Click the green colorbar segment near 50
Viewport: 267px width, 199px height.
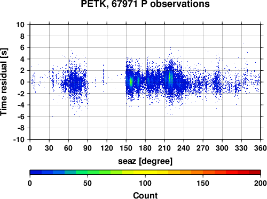click(88, 172)
